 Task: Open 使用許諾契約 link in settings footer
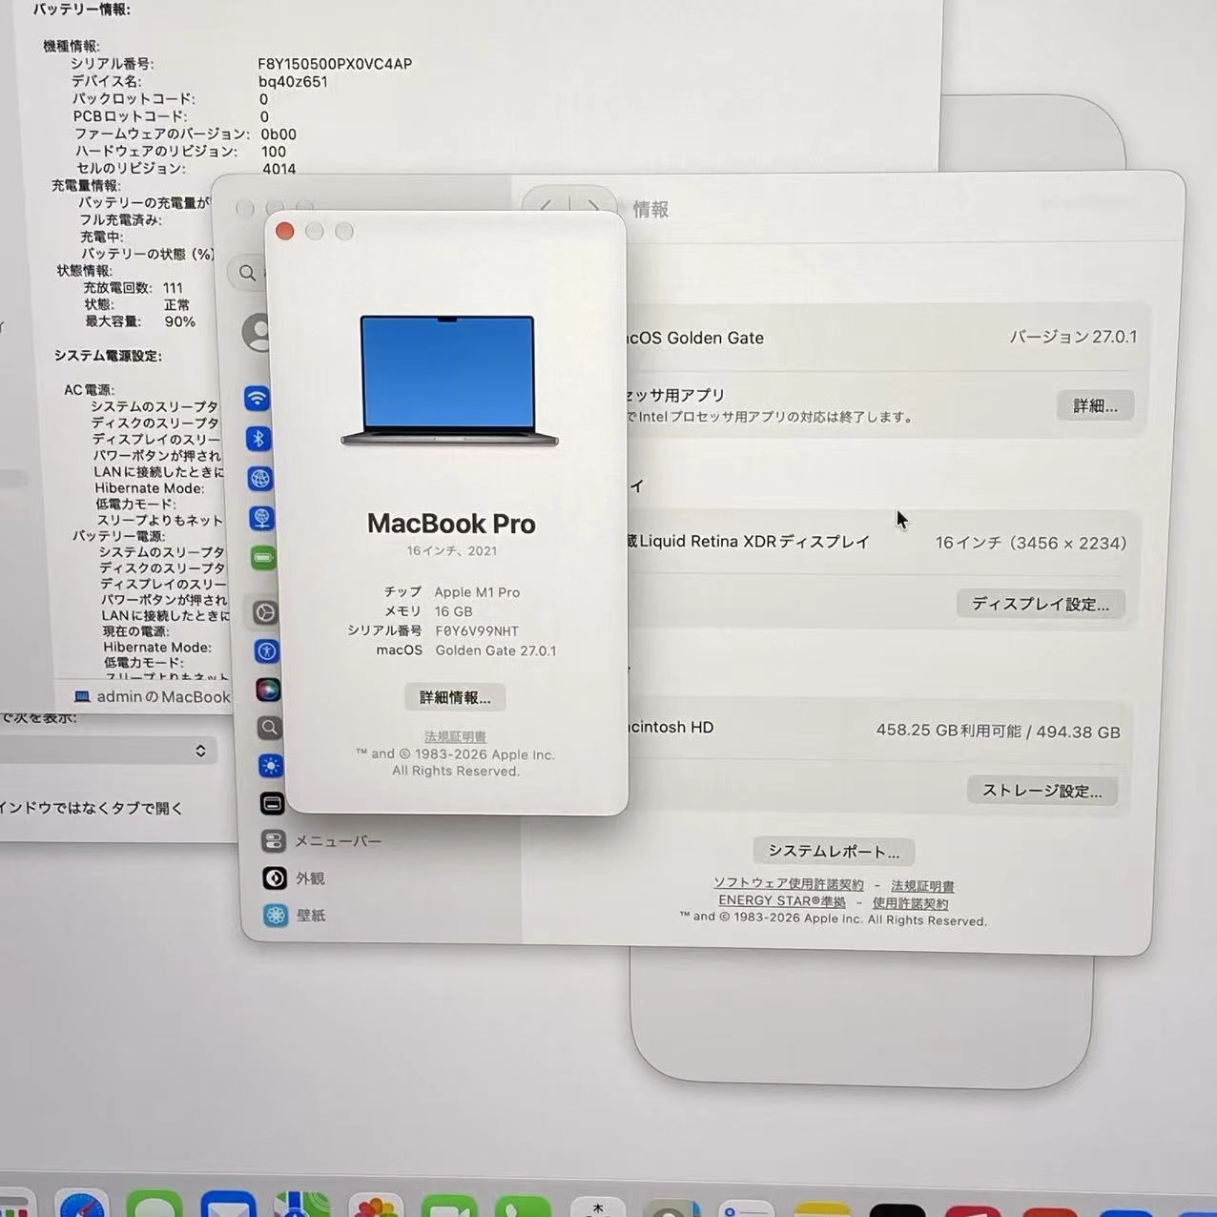pyautogui.click(x=910, y=903)
